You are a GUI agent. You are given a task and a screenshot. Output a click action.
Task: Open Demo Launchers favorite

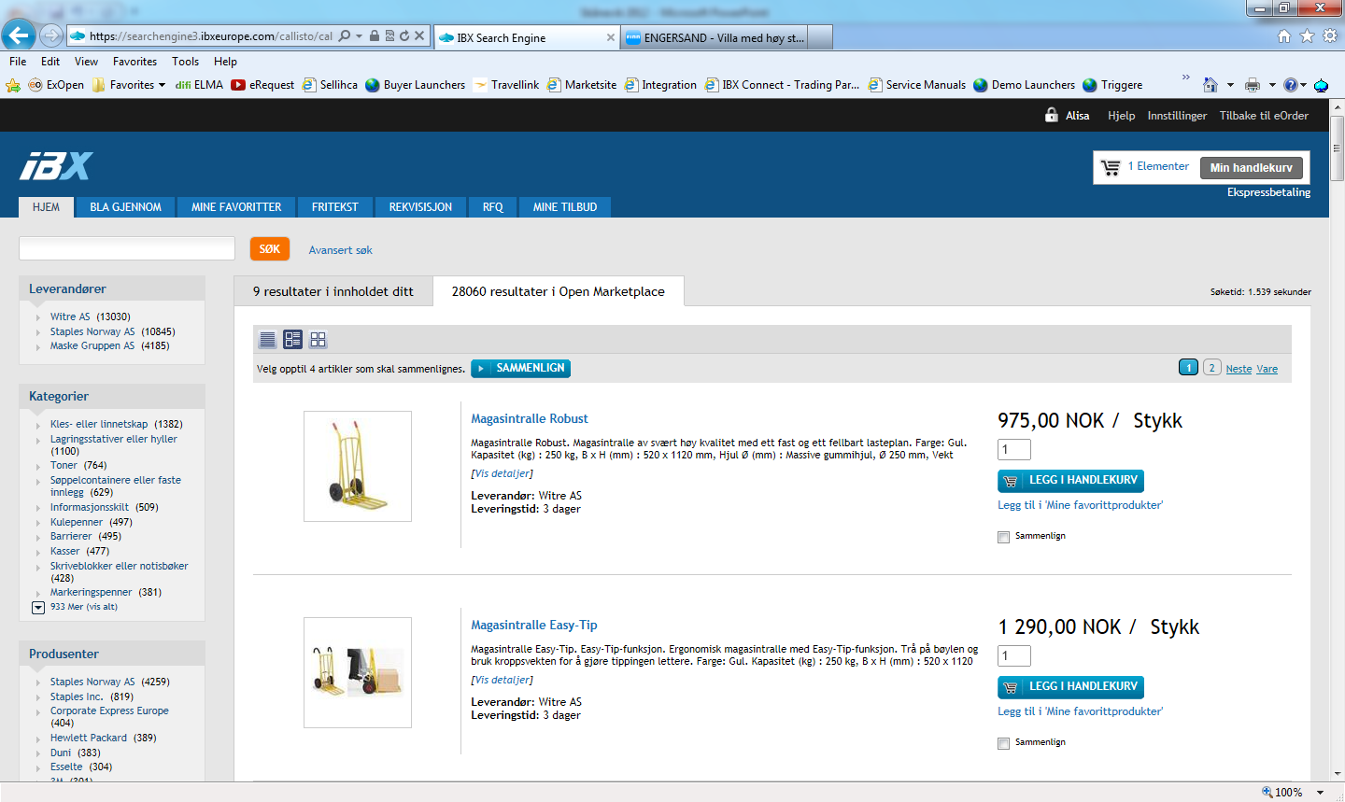point(1025,85)
